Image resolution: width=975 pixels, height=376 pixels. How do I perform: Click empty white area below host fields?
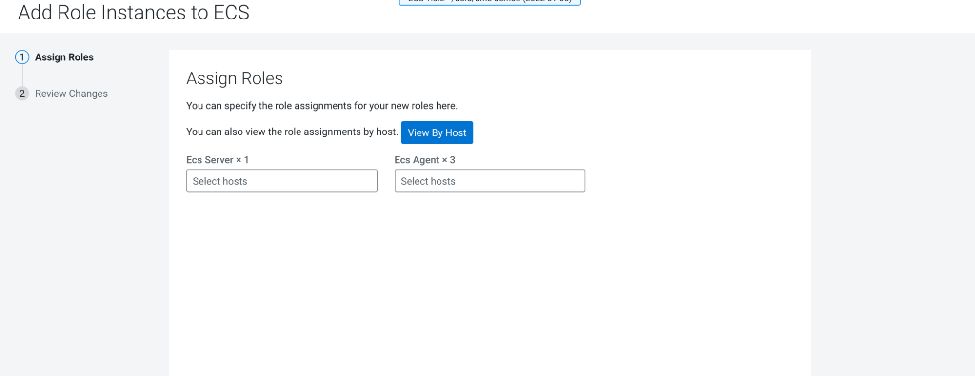click(488, 282)
